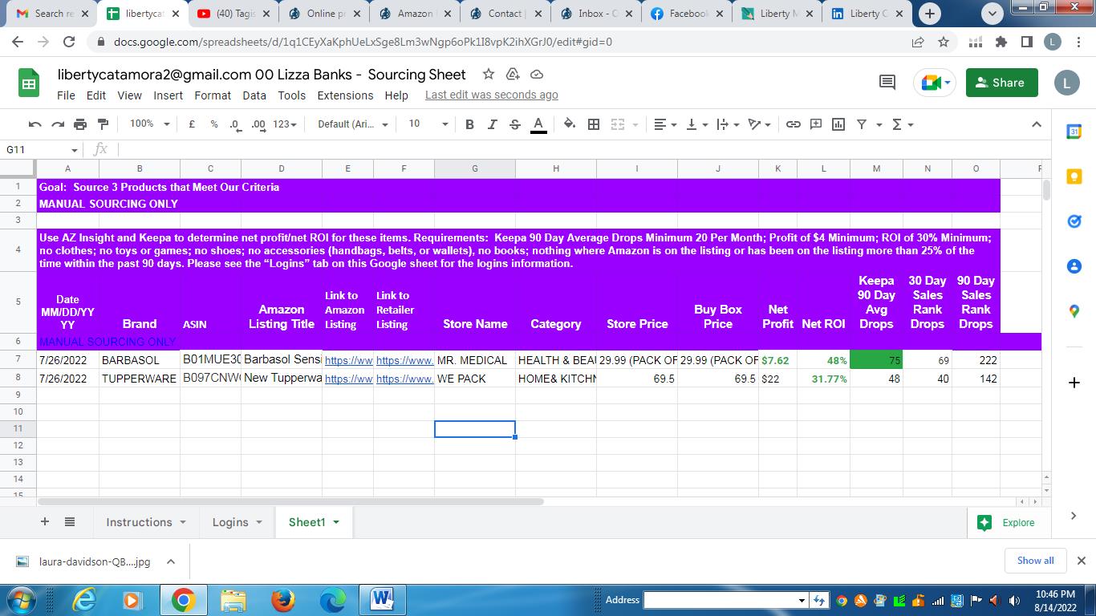
Task: View the cloud document status icon
Action: [x=537, y=75]
